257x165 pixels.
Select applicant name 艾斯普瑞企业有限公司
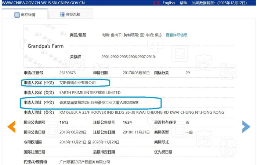[77, 82]
